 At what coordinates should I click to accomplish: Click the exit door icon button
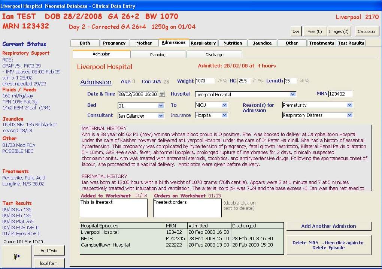16,257
